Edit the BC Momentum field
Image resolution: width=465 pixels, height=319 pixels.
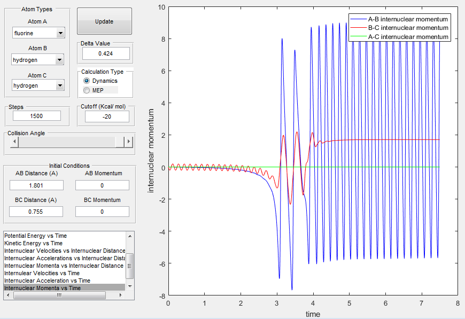102,212
